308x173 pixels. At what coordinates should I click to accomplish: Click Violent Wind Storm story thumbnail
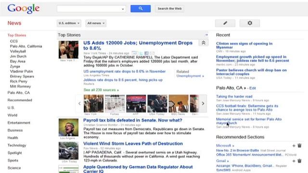(x=68, y=150)
